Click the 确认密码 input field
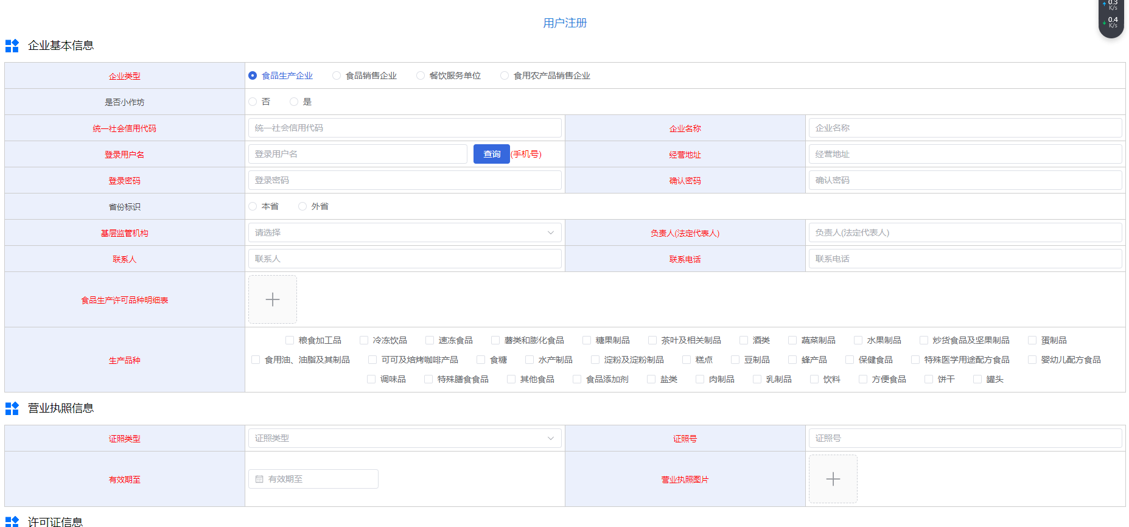Viewport: 1129px width, 527px height. [965, 180]
